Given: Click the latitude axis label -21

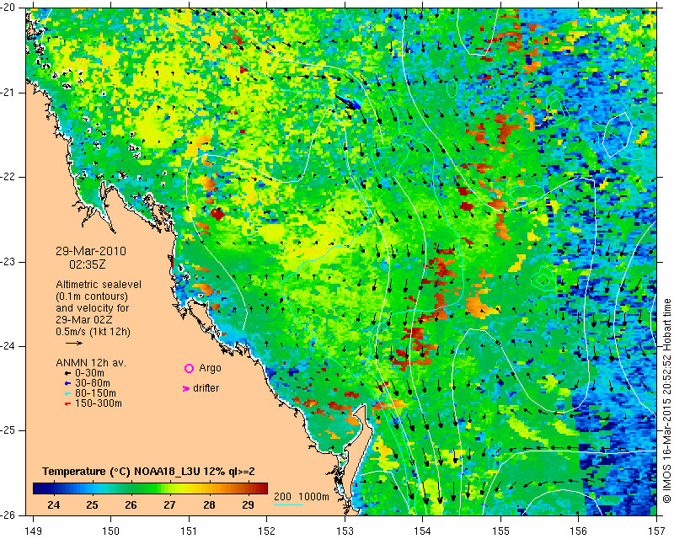Looking at the screenshot, I should click(x=8, y=93).
